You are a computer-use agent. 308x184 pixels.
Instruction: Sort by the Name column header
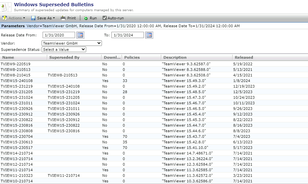coord(24,57)
